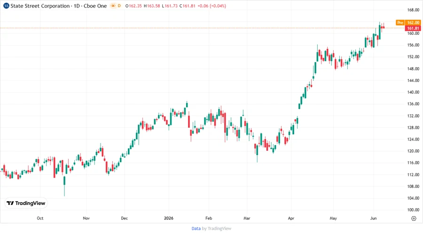
Task: Click the State Street SS logo icon
Action: click(x=6, y=6)
